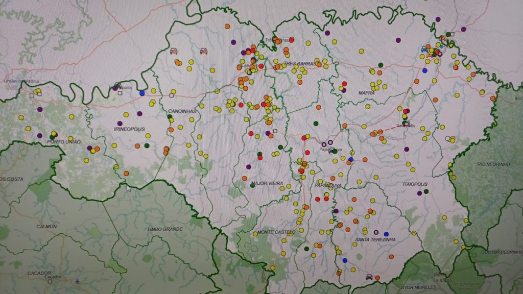523x294 pixels.
Task: Click the VITOR MEIRELES label
Action: tap(418, 287)
